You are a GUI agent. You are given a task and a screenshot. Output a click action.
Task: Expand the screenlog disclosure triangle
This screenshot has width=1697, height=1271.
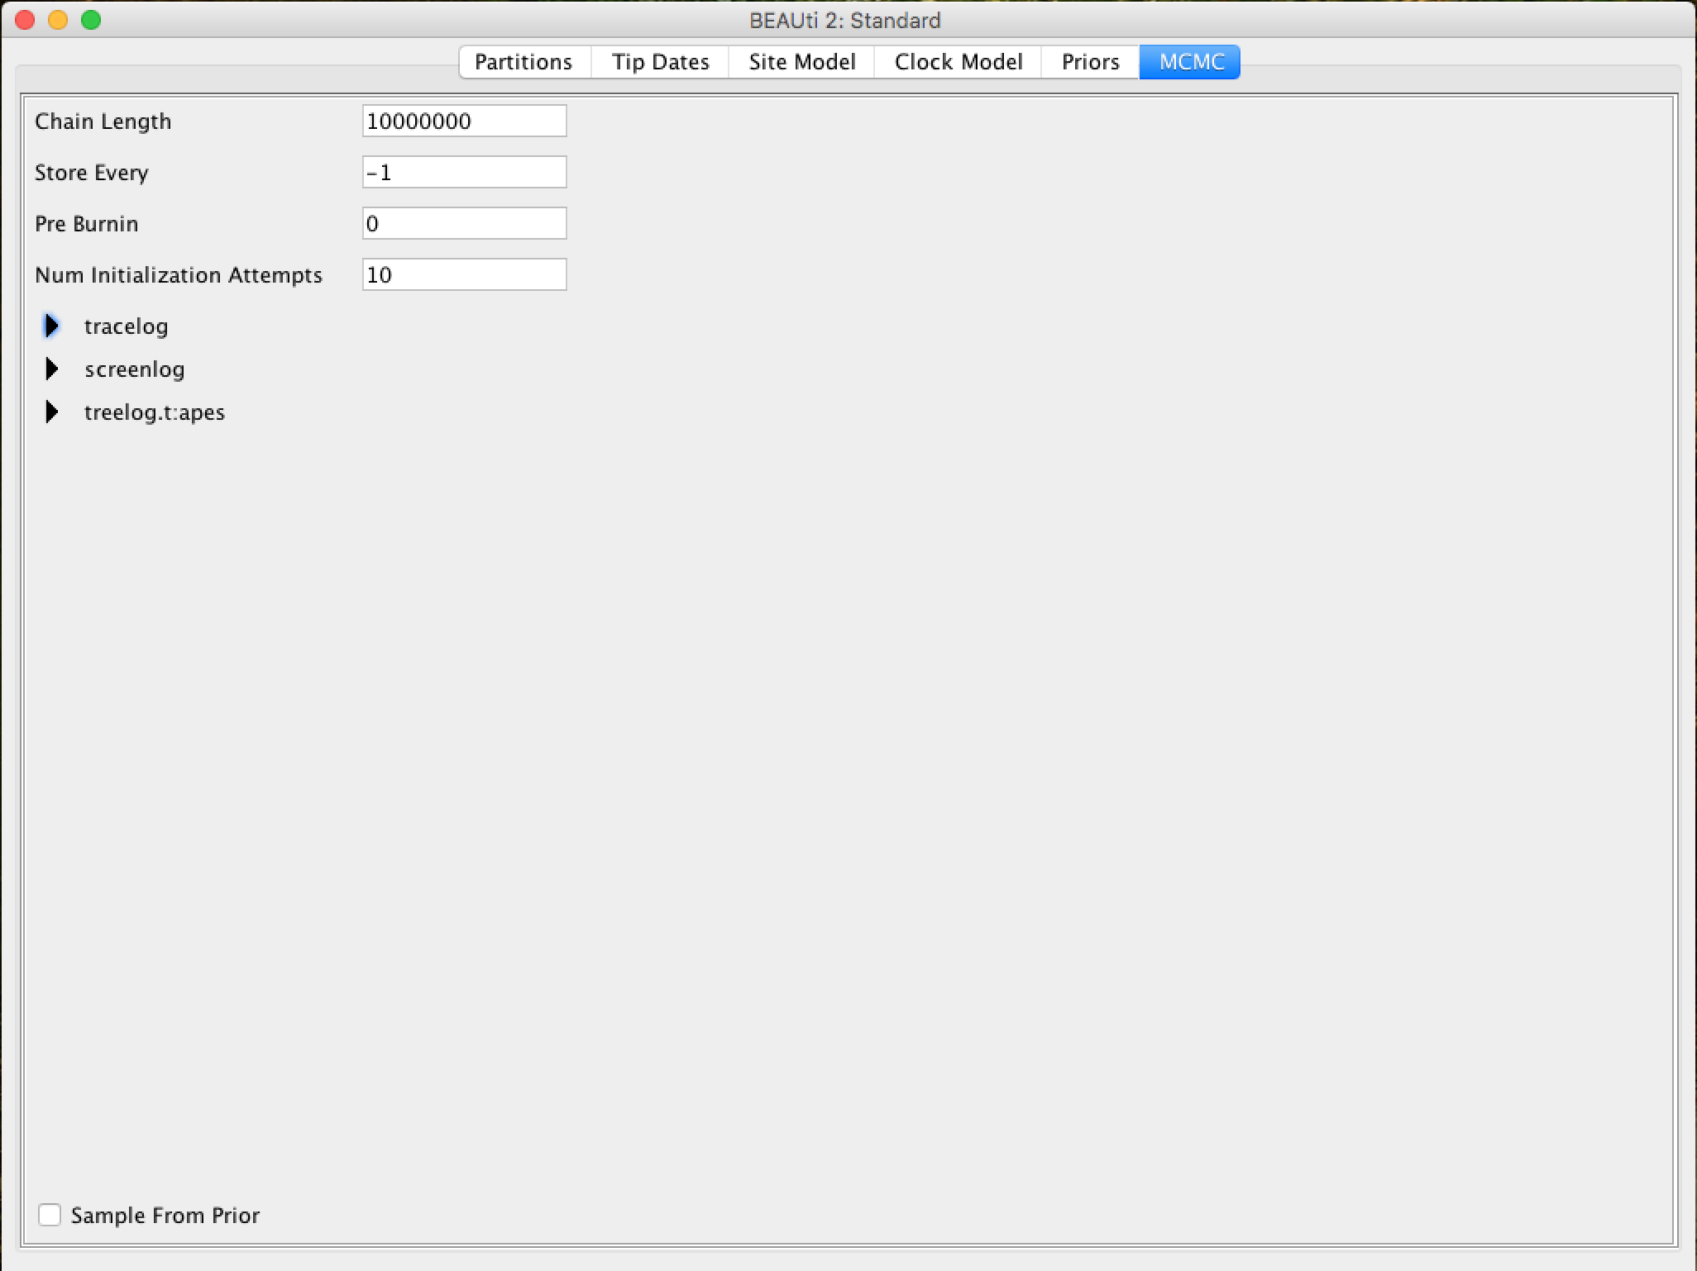click(x=51, y=369)
